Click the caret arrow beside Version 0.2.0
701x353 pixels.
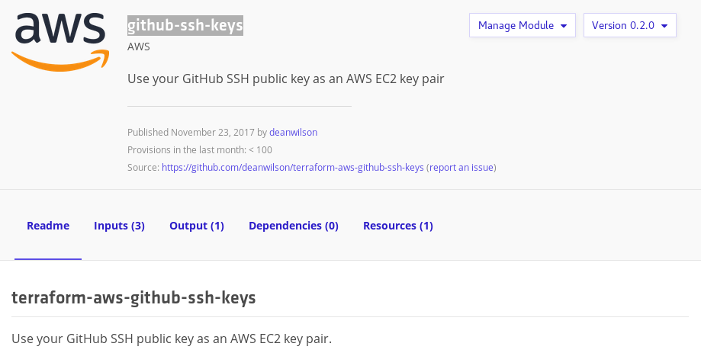click(x=664, y=26)
